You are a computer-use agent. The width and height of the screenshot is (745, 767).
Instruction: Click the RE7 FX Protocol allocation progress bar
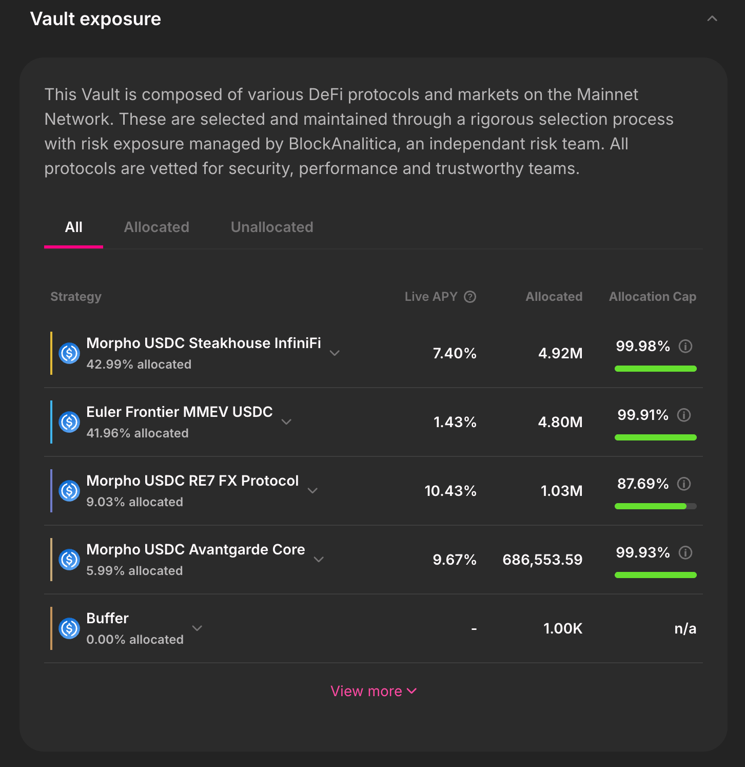(x=655, y=506)
